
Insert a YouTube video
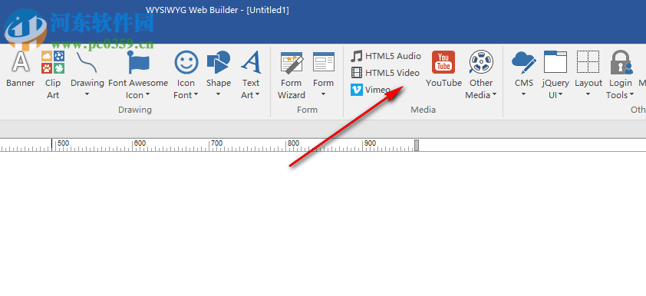pyautogui.click(x=443, y=69)
